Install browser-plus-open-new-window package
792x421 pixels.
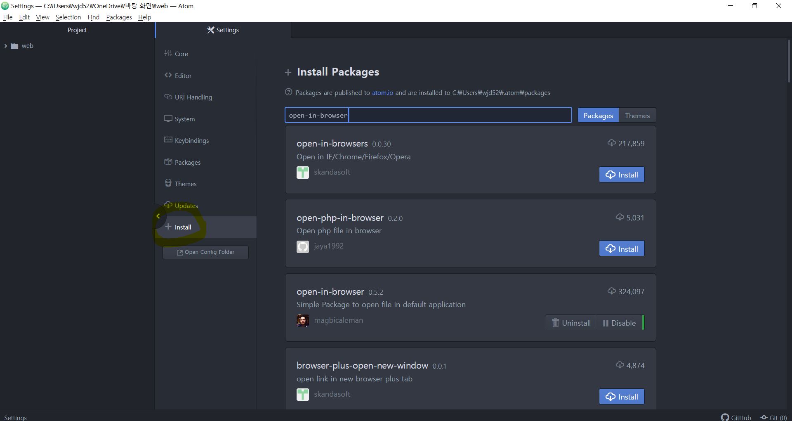[622, 397]
